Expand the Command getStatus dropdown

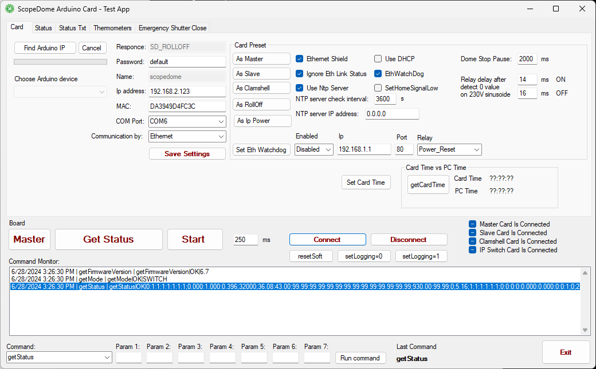[x=59, y=357]
